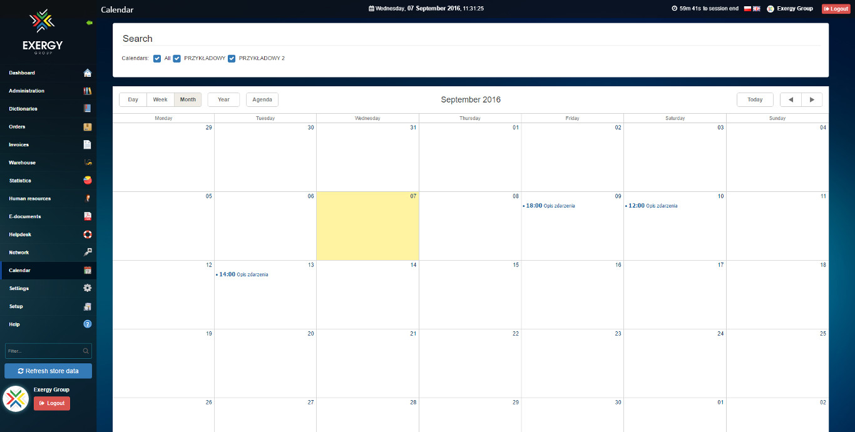Click the E-documents PDF icon

[x=88, y=216]
